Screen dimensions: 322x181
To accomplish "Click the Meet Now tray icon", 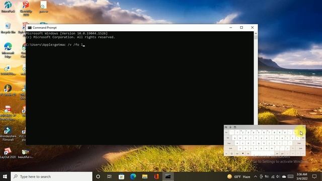I will (261, 176).
